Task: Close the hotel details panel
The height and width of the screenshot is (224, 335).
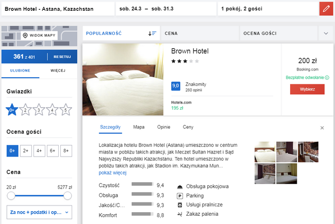Action: (322, 128)
